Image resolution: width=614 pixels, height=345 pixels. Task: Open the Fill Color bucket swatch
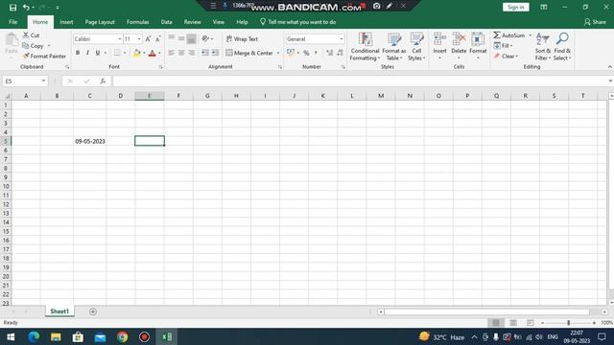pyautogui.click(x=136, y=53)
